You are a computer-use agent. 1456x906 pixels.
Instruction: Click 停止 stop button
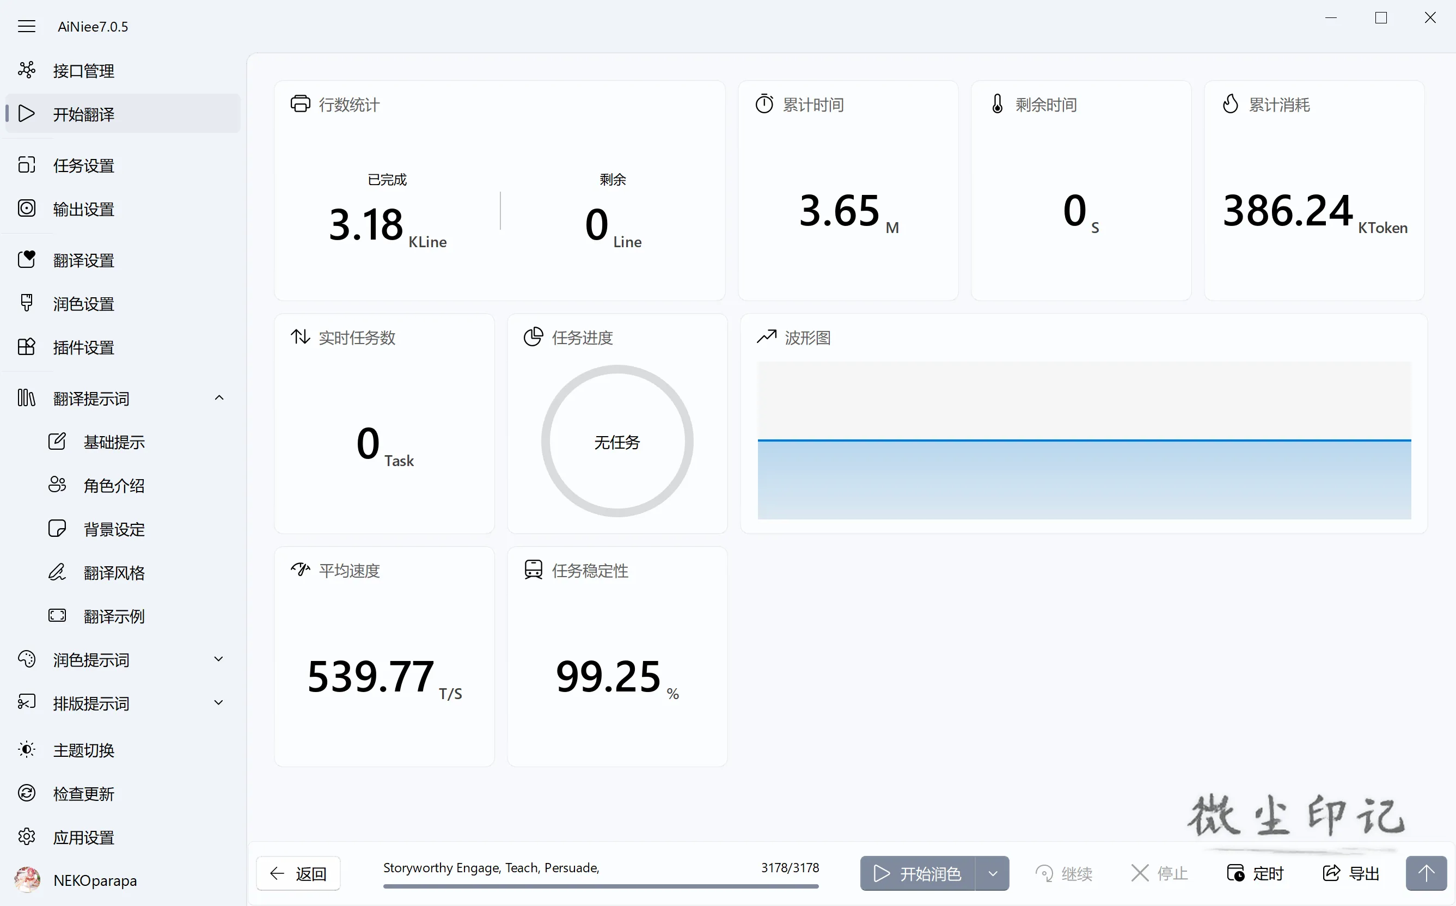coord(1159,874)
